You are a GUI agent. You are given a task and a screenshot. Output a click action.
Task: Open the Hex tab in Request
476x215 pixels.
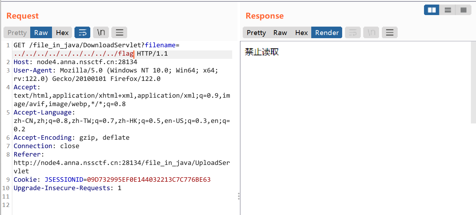pos(62,33)
